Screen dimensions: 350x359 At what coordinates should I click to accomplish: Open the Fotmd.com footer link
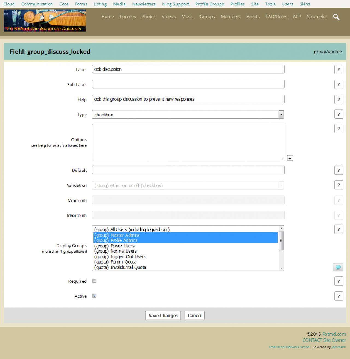[x=334, y=334]
